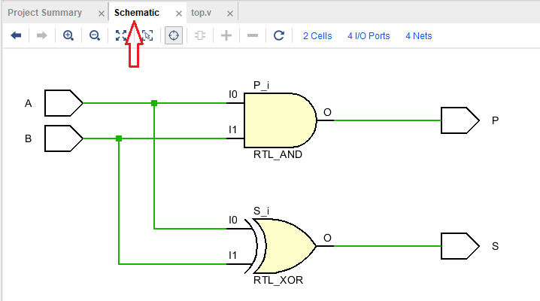This screenshot has height=301, width=540.
Task: Click the plus expand icon in toolbar
Action: 226,35
